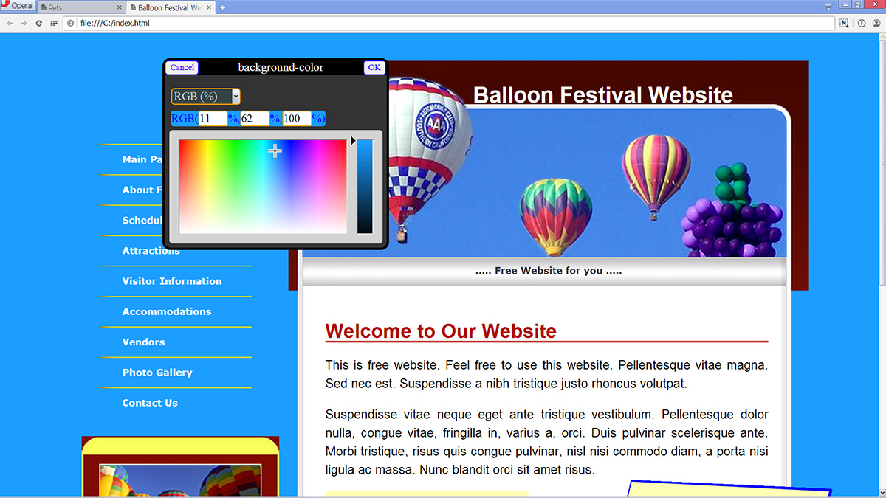Confirm the color with the OK button
Viewport: 886px width, 498px height.
coord(374,67)
